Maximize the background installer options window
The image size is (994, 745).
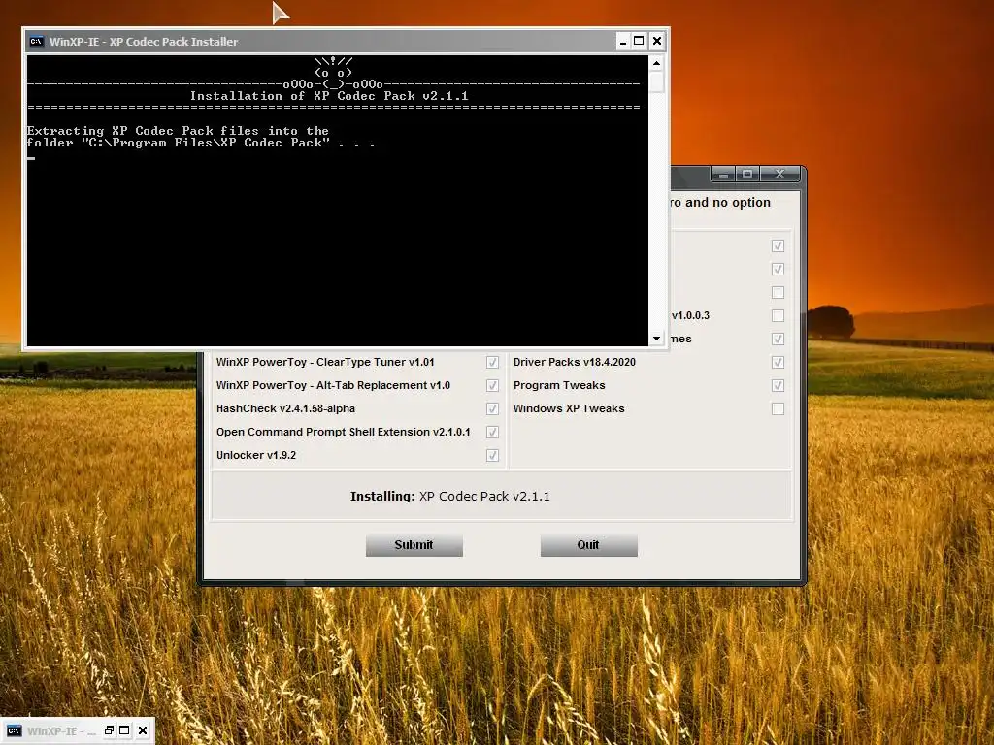click(747, 174)
